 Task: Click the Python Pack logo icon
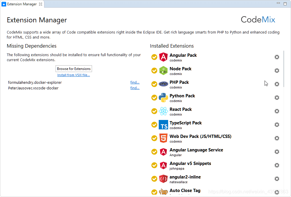tap(163, 98)
